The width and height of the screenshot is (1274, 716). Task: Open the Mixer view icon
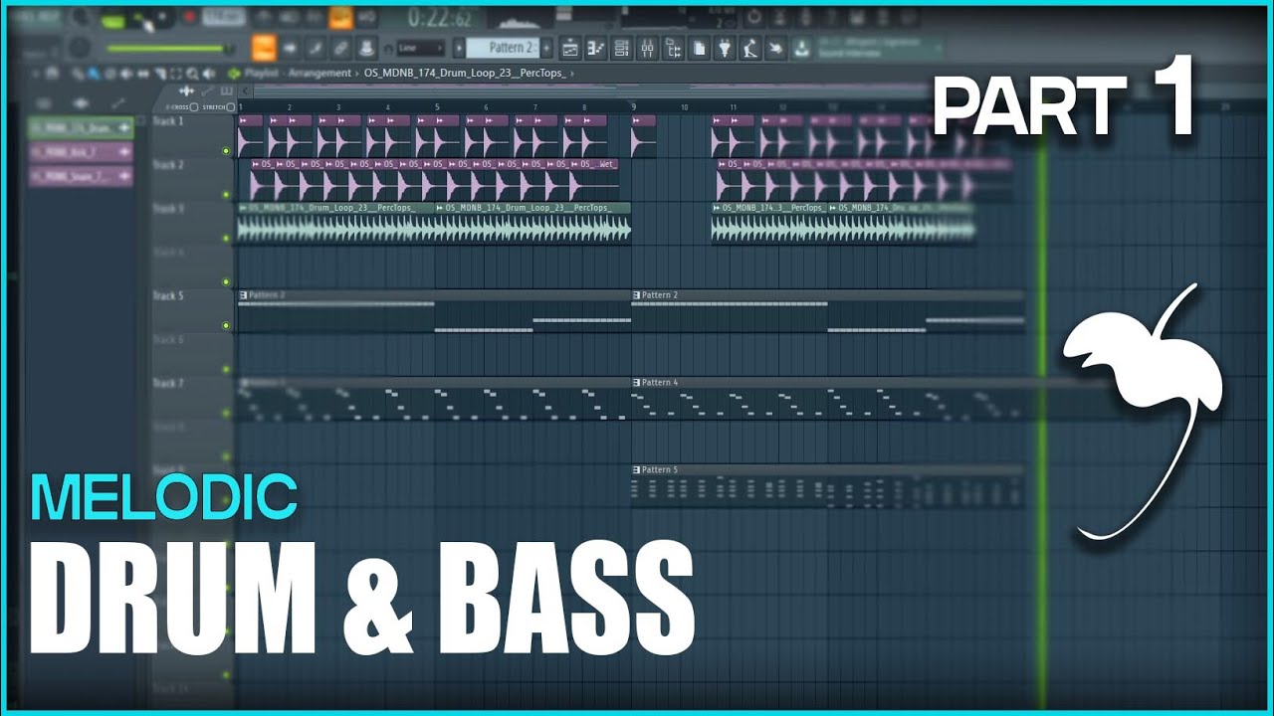click(x=647, y=48)
